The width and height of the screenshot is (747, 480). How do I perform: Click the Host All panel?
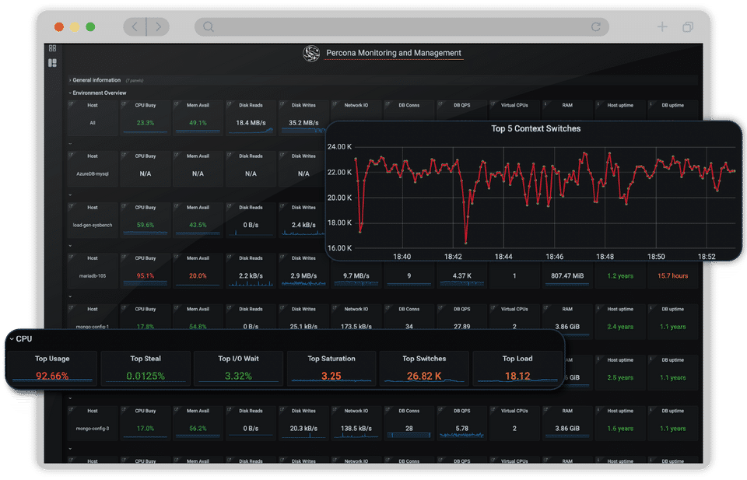pos(93,117)
